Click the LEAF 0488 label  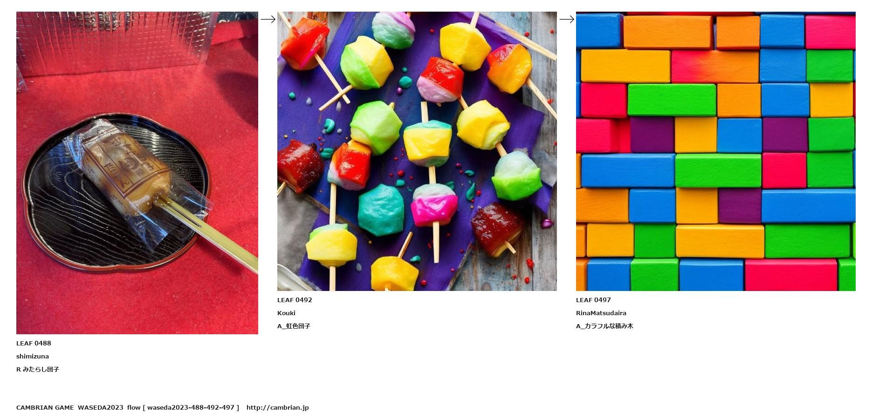(x=34, y=343)
